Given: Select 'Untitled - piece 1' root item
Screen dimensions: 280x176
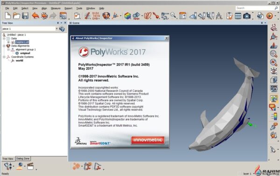Looking at the screenshot, I should click(16, 35).
